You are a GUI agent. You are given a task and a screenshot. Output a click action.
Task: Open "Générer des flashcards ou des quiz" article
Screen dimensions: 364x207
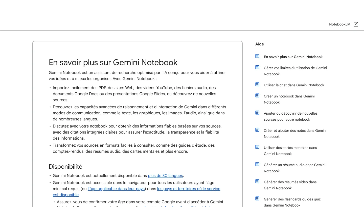point(292,202)
